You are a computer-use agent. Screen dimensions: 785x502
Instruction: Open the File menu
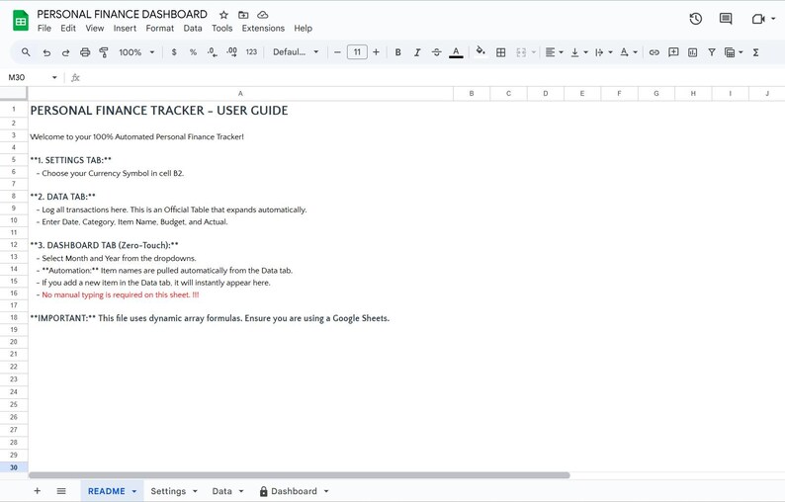click(44, 28)
